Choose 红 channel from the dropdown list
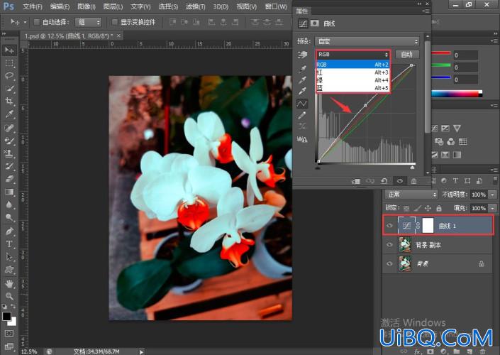Screen dimensions: 500x355 coord(352,72)
